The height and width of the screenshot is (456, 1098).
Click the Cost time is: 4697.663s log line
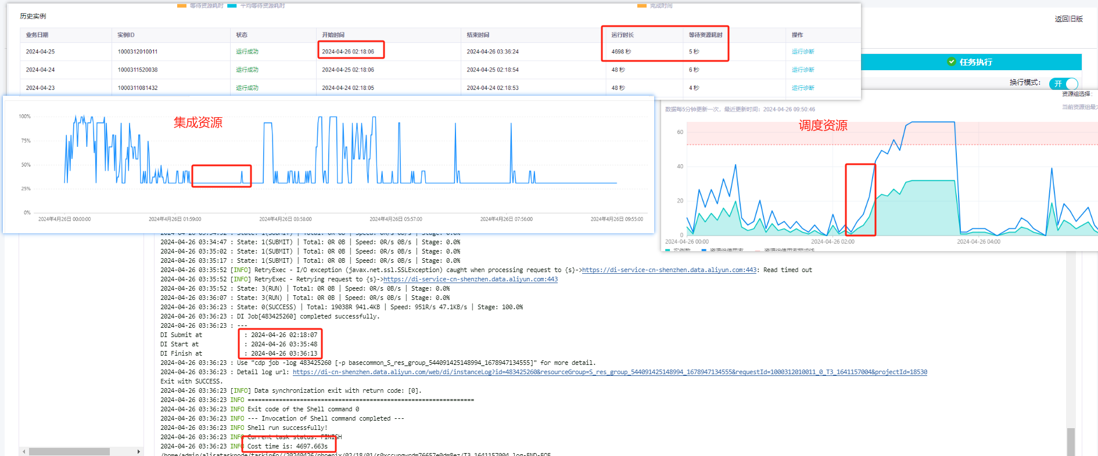(288, 446)
